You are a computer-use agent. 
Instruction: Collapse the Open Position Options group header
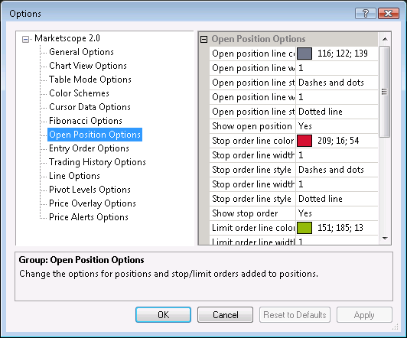pyautogui.click(x=204, y=39)
